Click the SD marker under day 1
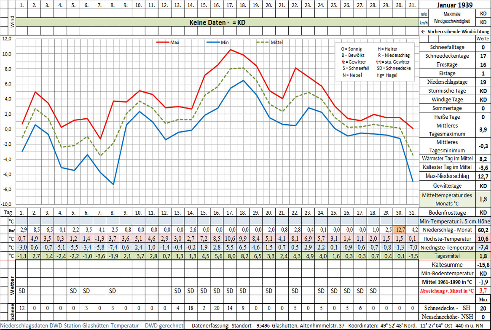491x330 pixels. pyautogui.click(x=22, y=290)
